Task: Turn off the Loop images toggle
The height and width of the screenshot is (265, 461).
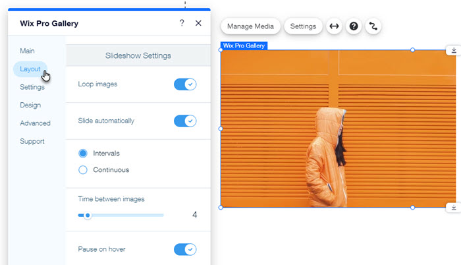Action: 185,84
